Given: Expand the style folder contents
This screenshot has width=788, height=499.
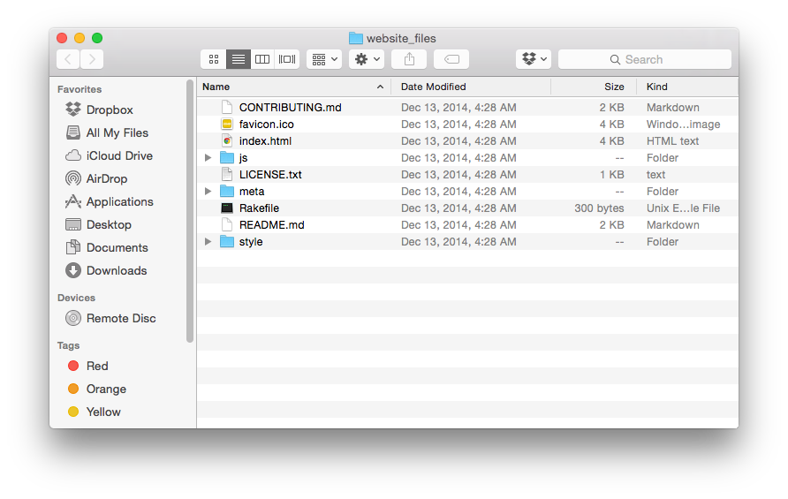Looking at the screenshot, I should pos(208,242).
